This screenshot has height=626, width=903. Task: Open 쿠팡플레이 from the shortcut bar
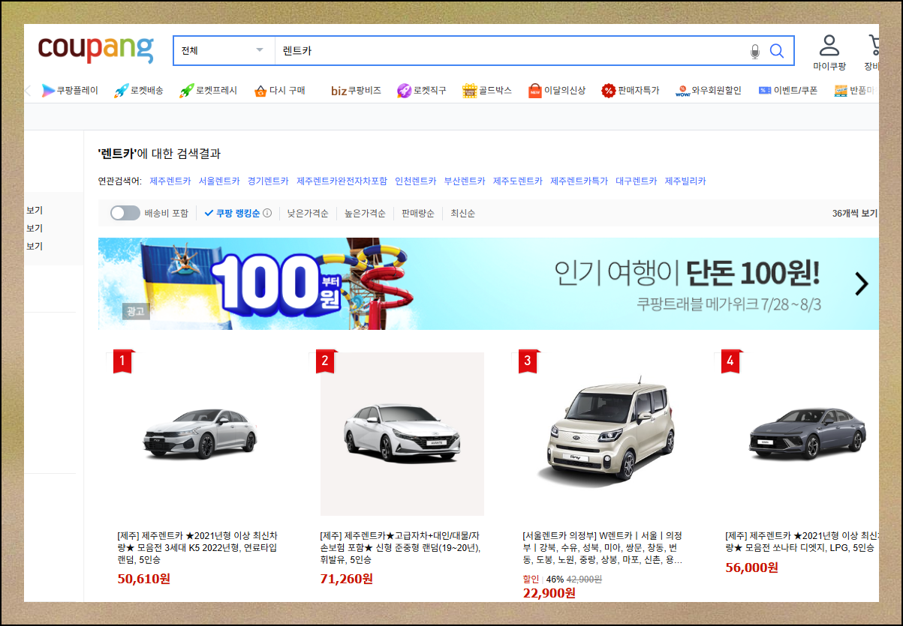(x=70, y=91)
